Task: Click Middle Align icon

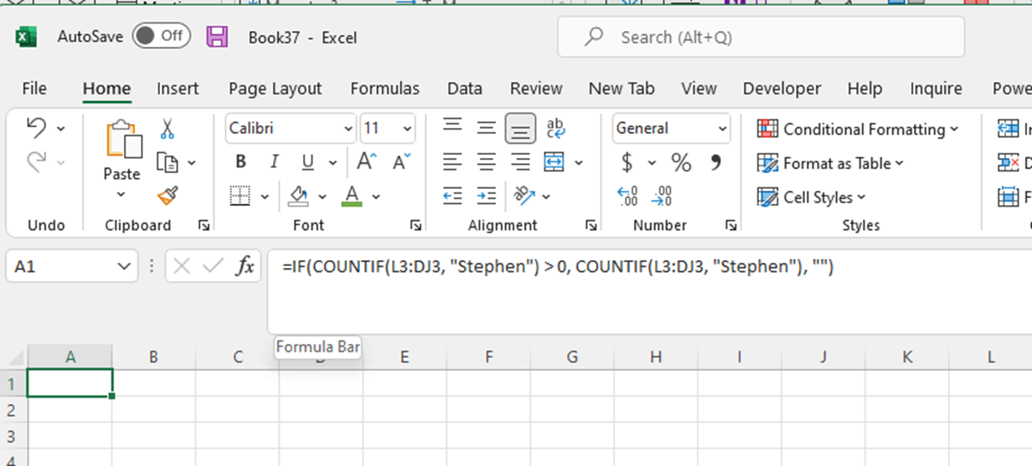Action: pyautogui.click(x=487, y=128)
